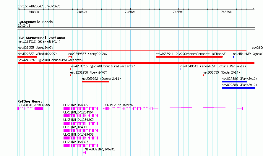
Task: Click the DGV Structural Variants track title
Action: pyautogui.click(x=41, y=38)
